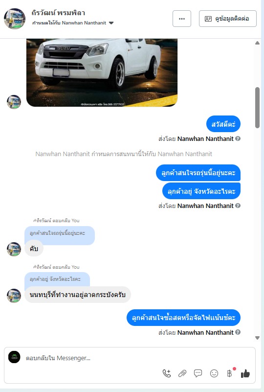The width and height of the screenshot is (264, 392).
Task: Click the scrollbar down arrow
Action: coord(257,338)
